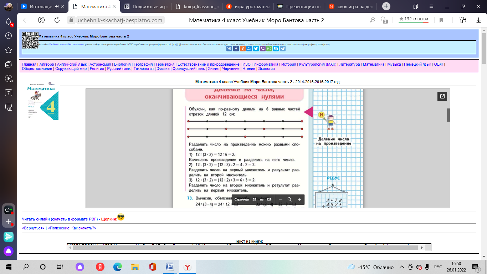This screenshot has height=274, width=487.
Task: Switch keyboard language РУС in tray
Action: [x=439, y=267]
